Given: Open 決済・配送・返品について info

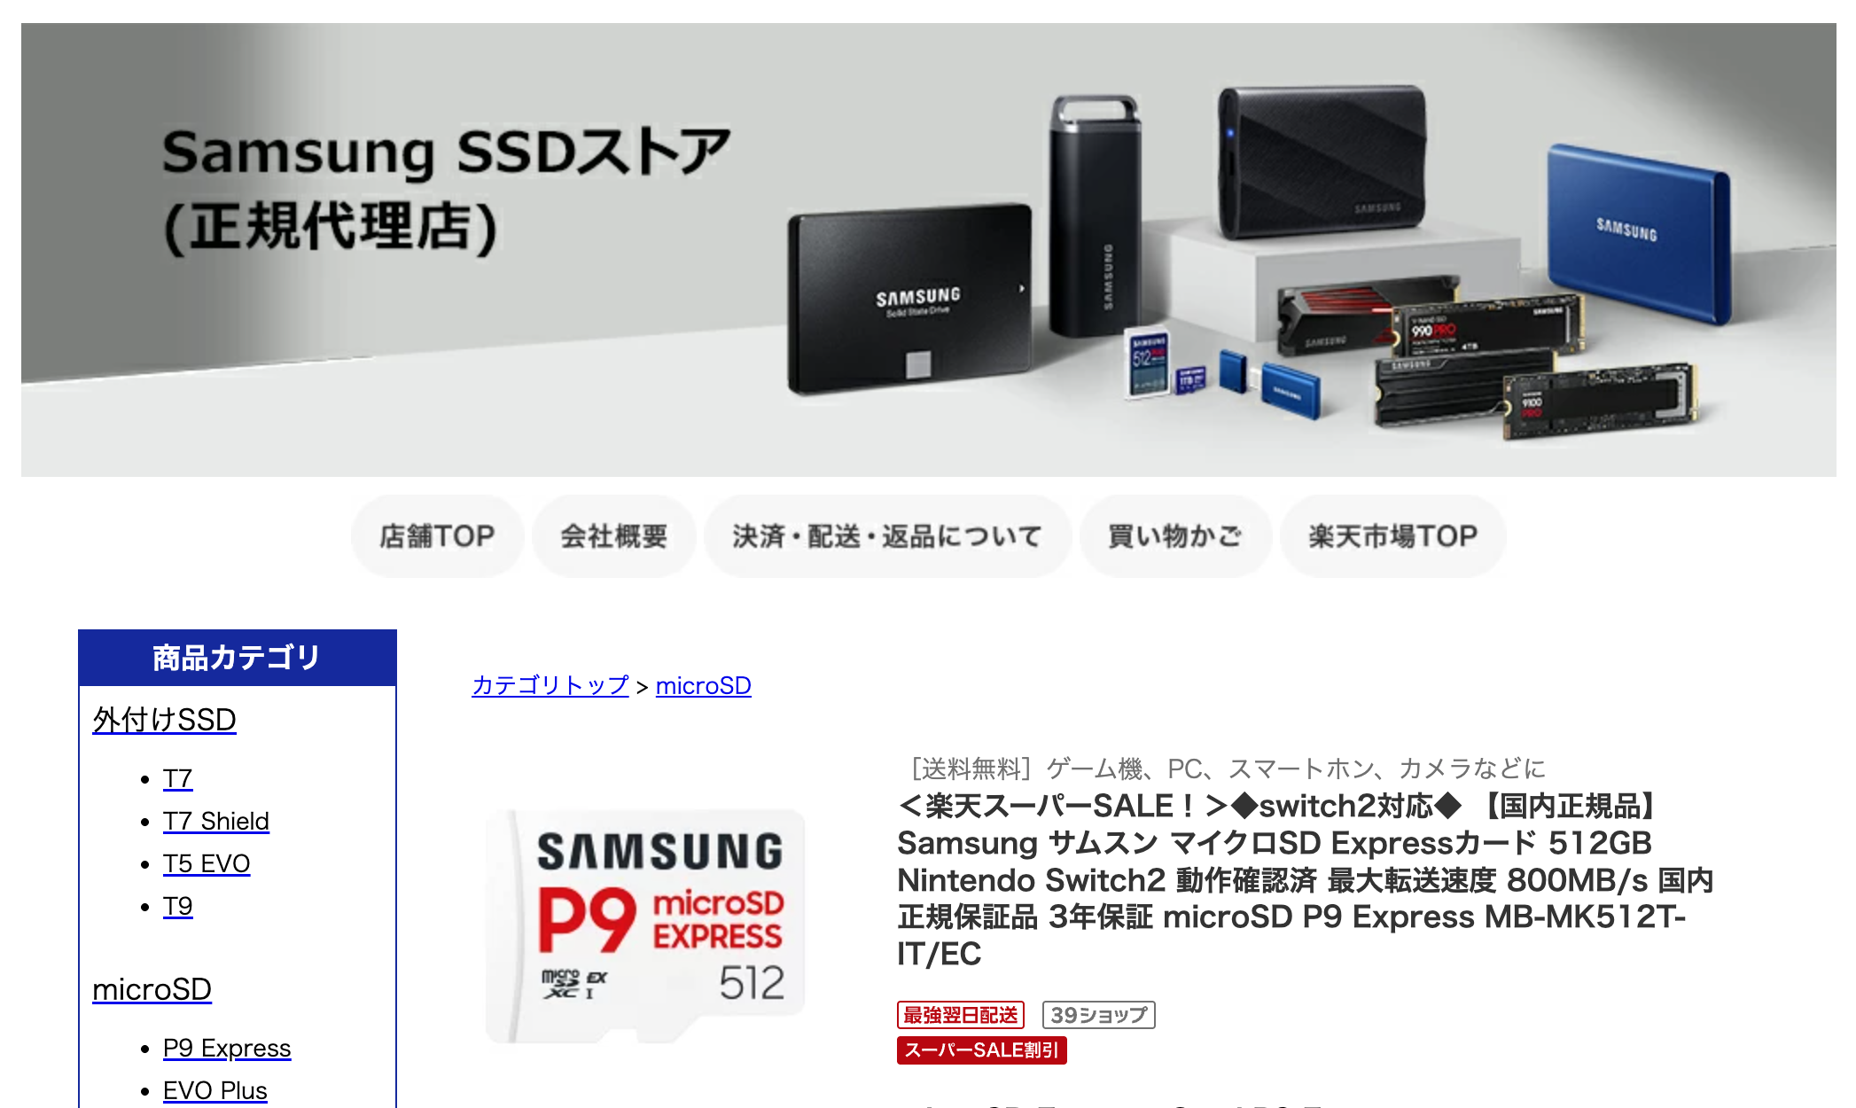Looking at the screenshot, I should coord(887,536).
